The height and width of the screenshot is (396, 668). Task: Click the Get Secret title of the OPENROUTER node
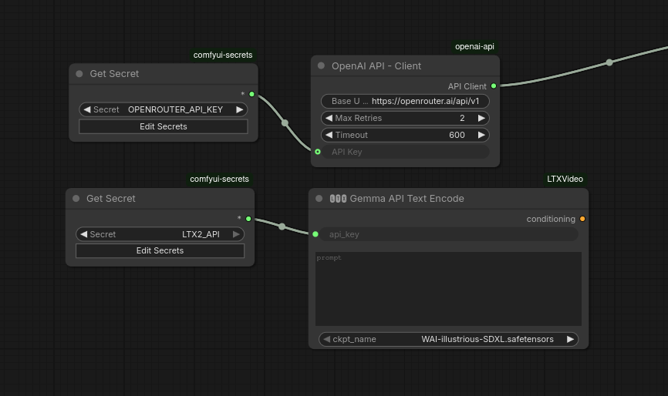(114, 74)
